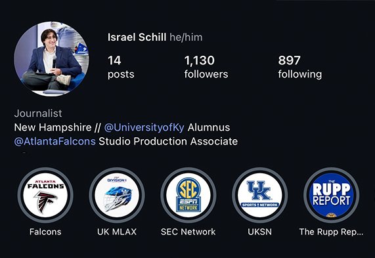Click the SEC Network caption text

(188, 232)
